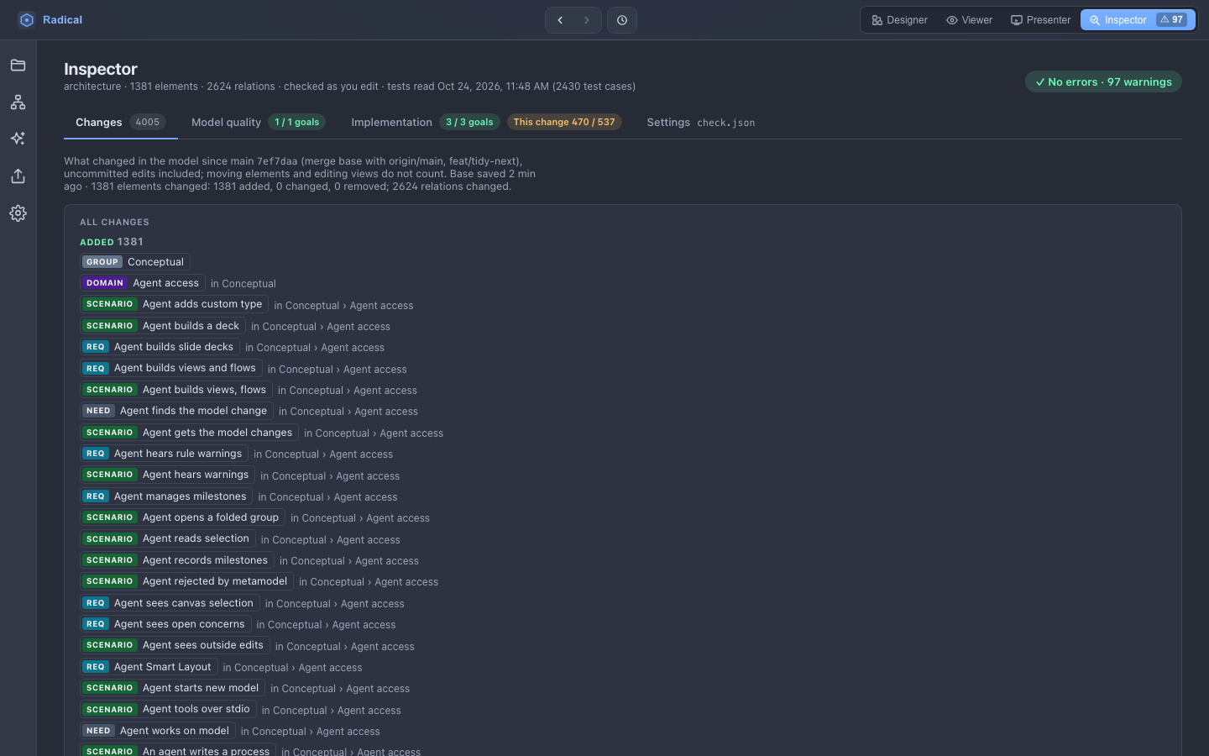1209x756 pixels.
Task: Select 'Agent Smart Layout' requirement
Action: 149,667
